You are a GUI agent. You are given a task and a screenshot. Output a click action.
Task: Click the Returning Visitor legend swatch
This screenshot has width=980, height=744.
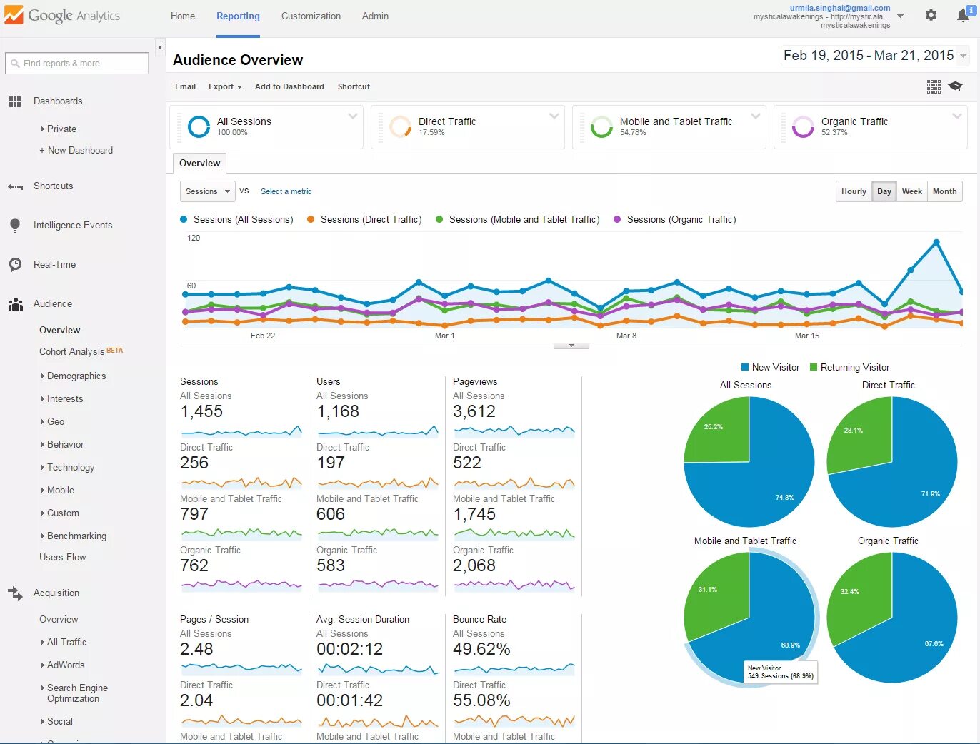tap(814, 367)
